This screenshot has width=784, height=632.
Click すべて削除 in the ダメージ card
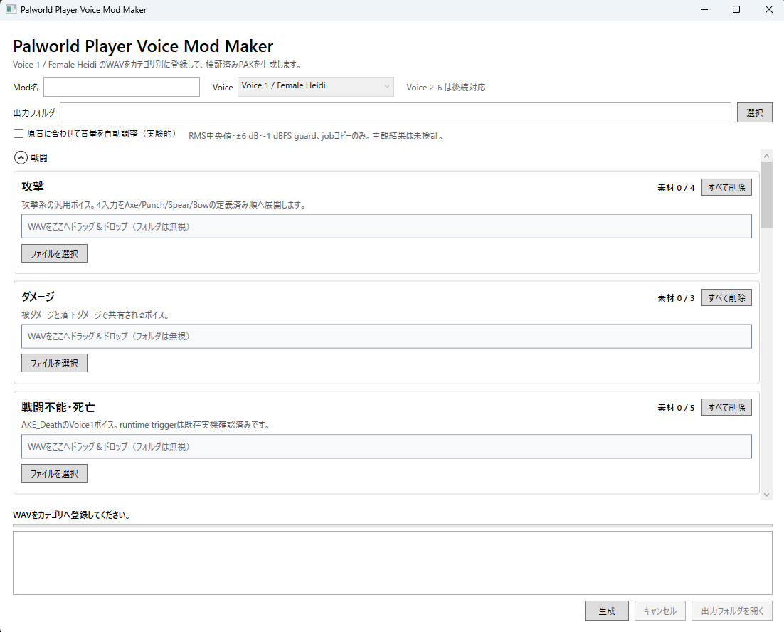(726, 297)
